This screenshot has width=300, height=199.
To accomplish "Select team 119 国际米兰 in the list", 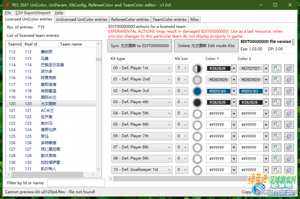I will (51, 97).
